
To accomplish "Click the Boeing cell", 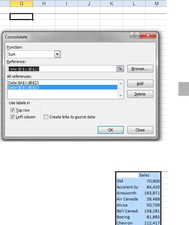I will [127, 217].
